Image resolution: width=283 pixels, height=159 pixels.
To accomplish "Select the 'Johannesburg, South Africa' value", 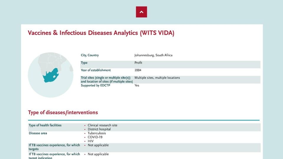I will (153, 55).
